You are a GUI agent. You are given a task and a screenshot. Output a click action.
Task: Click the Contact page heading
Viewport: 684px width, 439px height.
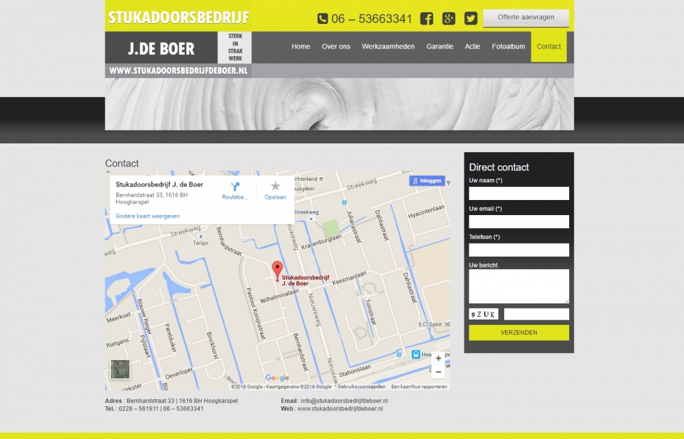click(x=122, y=163)
